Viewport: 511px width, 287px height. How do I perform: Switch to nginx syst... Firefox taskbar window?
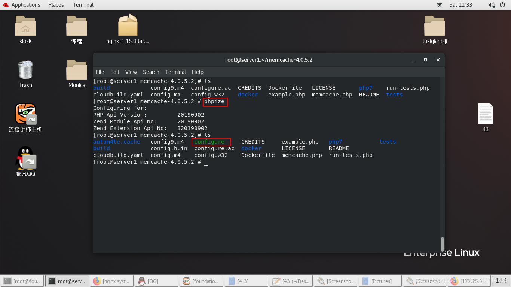[112, 281]
